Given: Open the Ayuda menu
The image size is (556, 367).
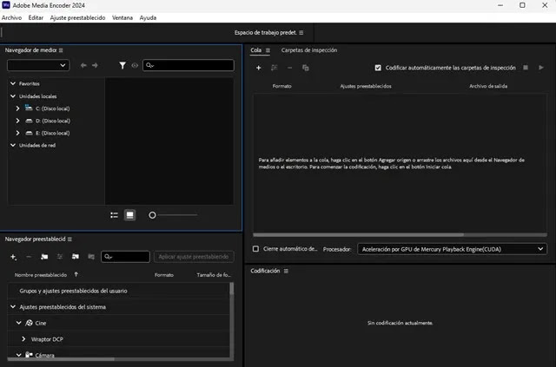Looking at the screenshot, I should [148, 17].
